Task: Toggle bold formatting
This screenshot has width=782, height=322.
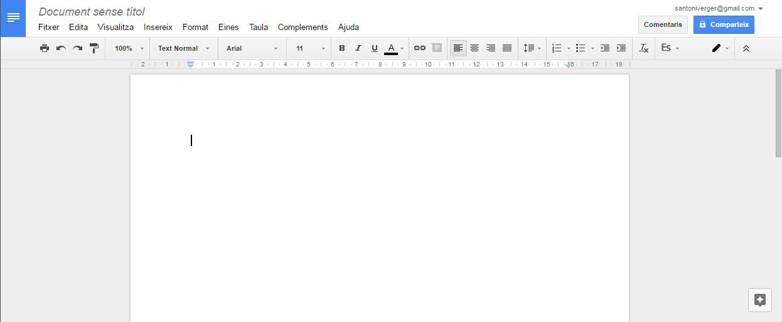Action: tap(342, 48)
